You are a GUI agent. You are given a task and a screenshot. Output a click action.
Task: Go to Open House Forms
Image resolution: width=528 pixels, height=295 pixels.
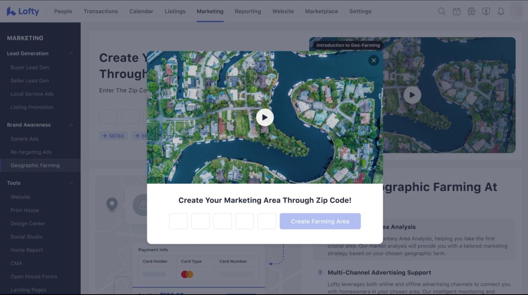tap(34, 277)
